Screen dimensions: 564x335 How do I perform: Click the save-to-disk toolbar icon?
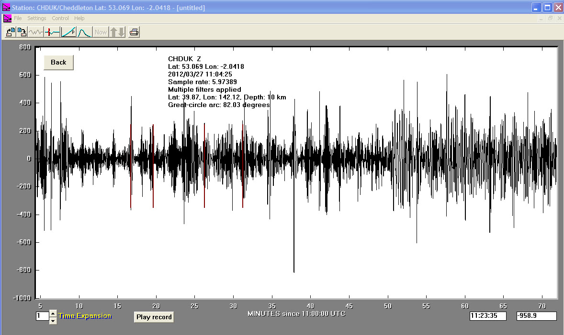(x=22, y=32)
